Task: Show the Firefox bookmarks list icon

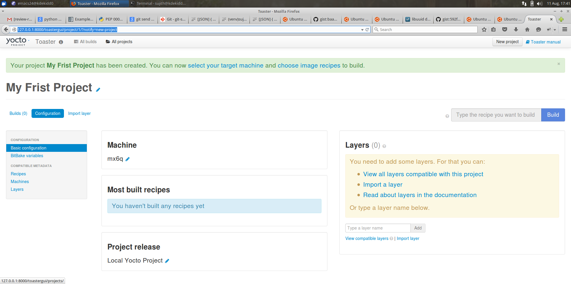Action: [493, 29]
